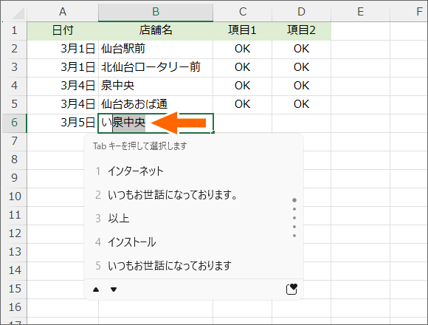Select row 5 header

pos(15,104)
